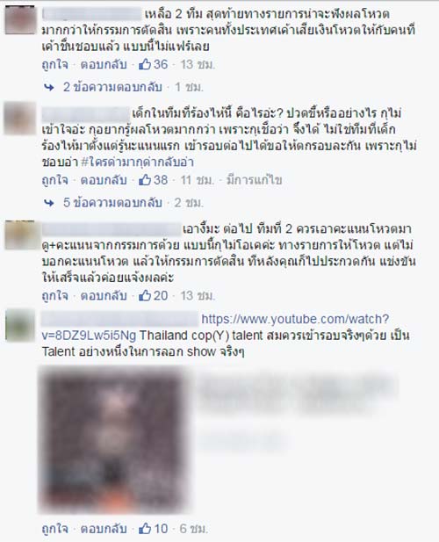Screen dimensions: 439x542
Task: Expand 5 ข้อความตอบกลับ replies
Action: tap(112, 203)
